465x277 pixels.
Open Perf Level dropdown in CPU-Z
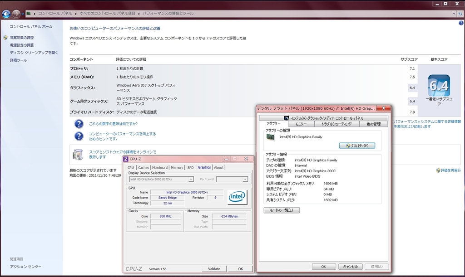tap(232, 179)
